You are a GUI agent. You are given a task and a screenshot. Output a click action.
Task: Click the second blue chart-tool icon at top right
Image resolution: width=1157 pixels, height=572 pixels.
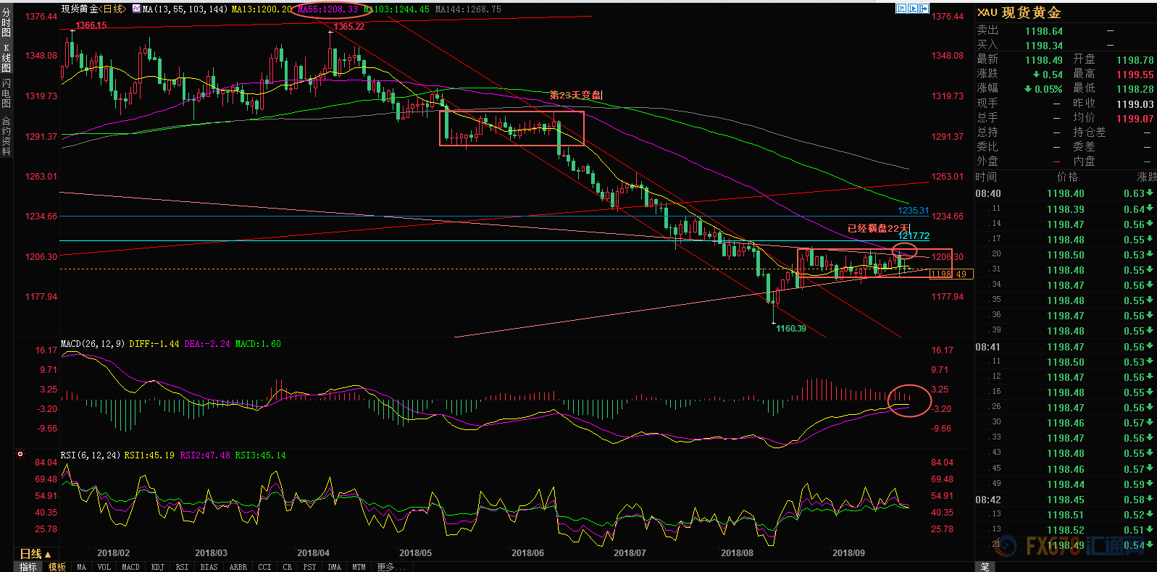[x=913, y=9]
